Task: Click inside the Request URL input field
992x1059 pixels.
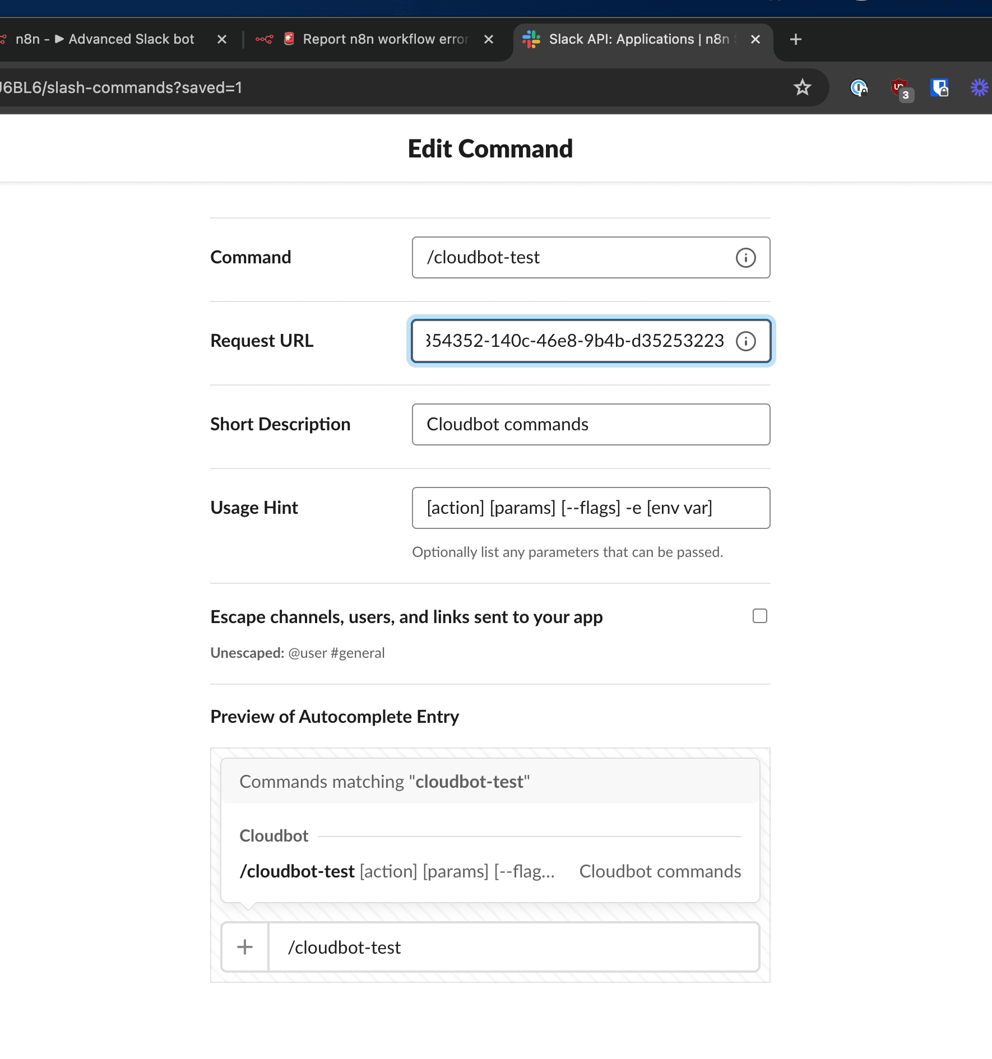Action: [591, 341]
